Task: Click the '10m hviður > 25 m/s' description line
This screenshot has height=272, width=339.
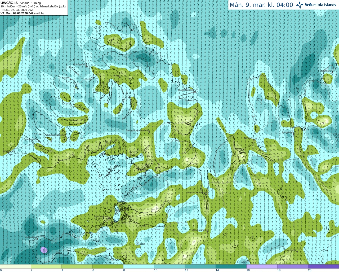Action: pyautogui.click(x=33, y=6)
